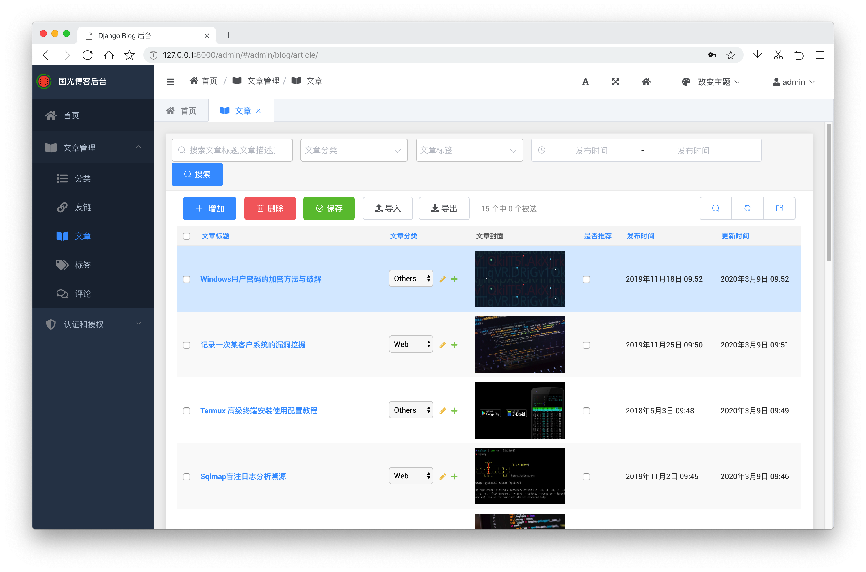This screenshot has width=866, height=572.
Task: Select the row checkbox for 记录一次某客户系统的漏洞挖掘
Action: pos(187,345)
